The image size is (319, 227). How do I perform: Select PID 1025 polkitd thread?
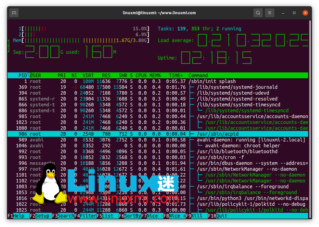tap(158, 210)
